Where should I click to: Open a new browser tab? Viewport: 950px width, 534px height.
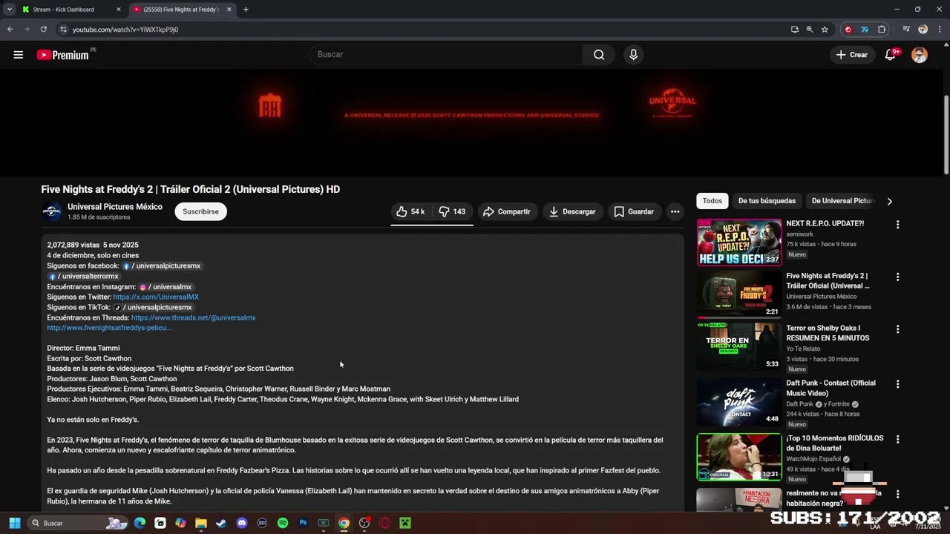(x=246, y=10)
